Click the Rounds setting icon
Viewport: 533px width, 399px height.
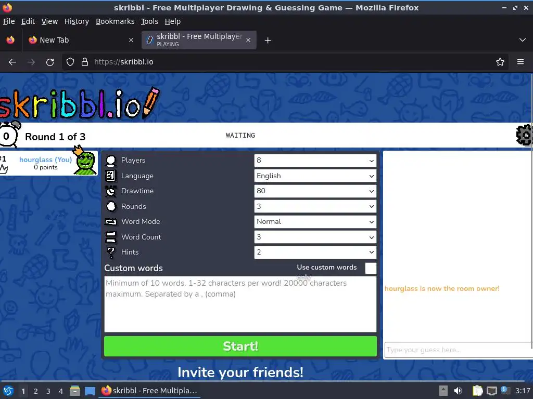click(111, 206)
